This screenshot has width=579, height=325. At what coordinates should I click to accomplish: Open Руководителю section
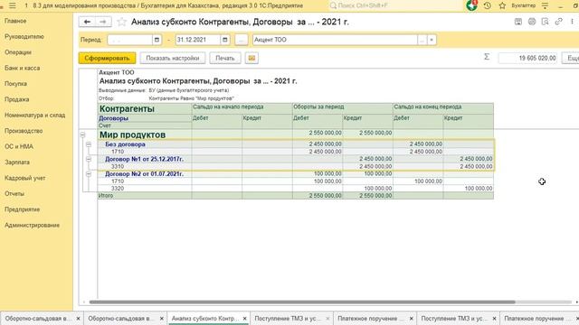click(x=24, y=36)
